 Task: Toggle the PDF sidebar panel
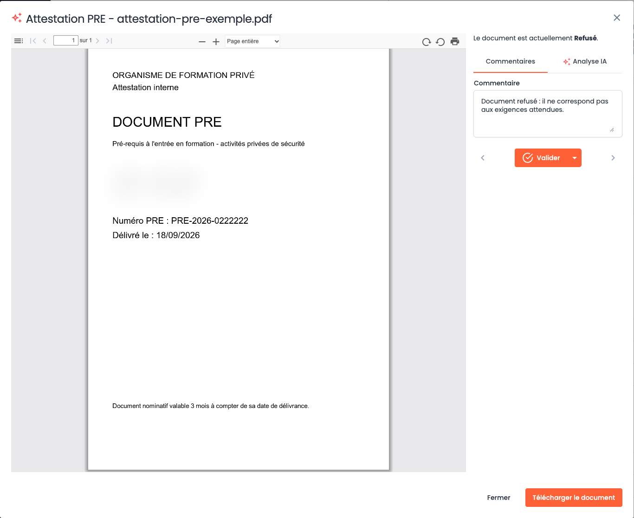[x=19, y=41]
